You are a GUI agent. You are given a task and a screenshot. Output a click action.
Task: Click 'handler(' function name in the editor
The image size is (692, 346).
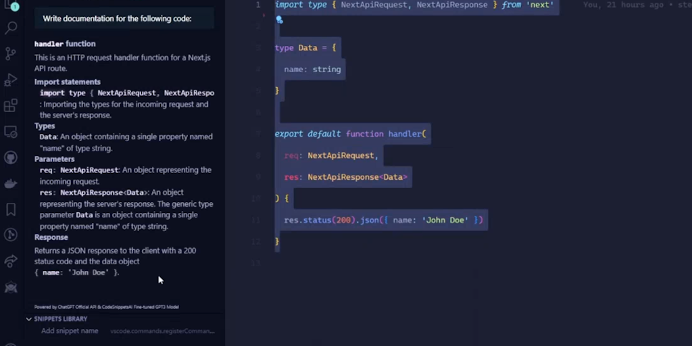[407, 134]
